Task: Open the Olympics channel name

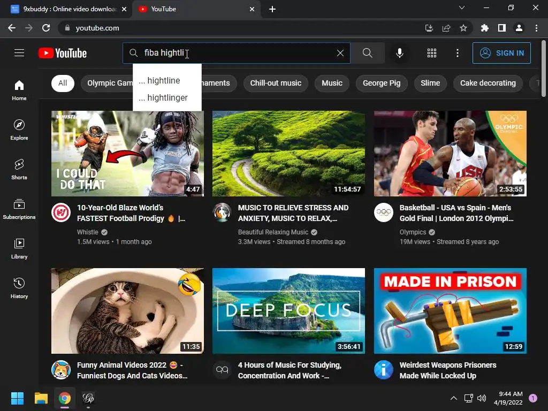Action: coord(413,232)
